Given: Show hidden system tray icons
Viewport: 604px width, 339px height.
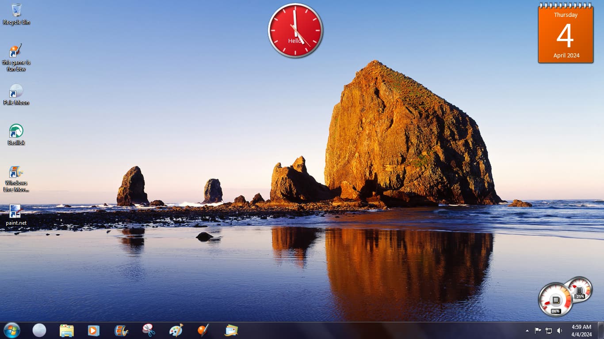Looking at the screenshot, I should 527,331.
